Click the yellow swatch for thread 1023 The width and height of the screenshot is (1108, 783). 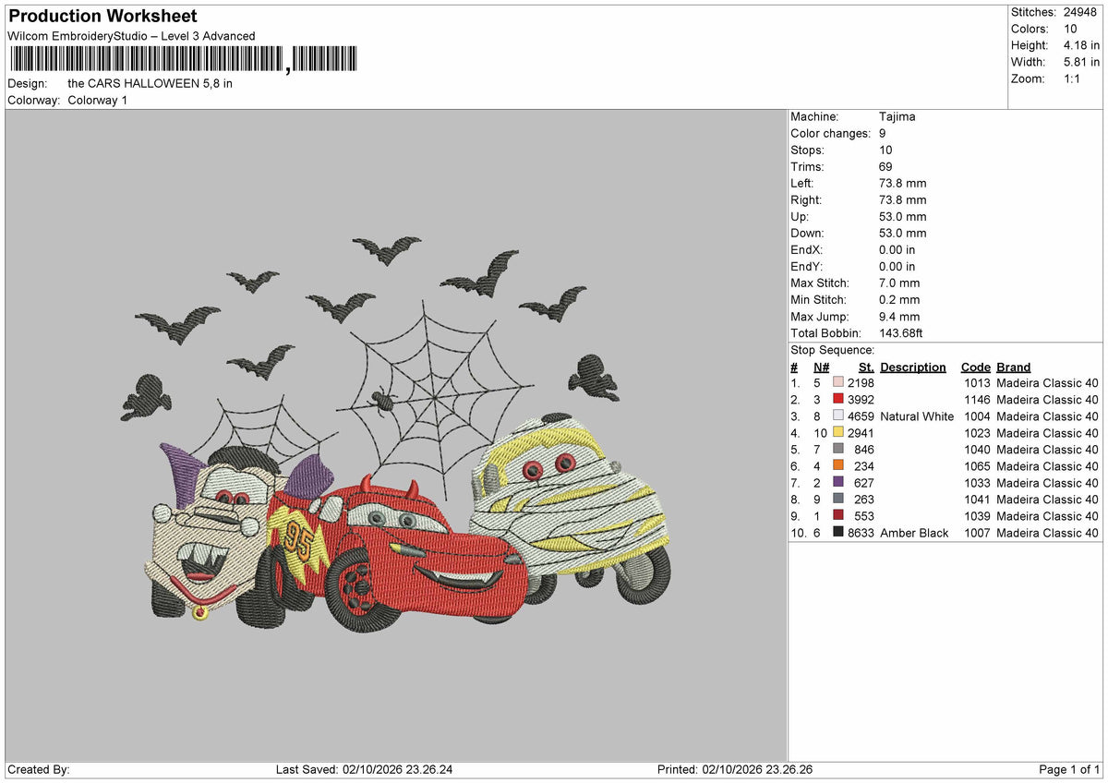coord(838,433)
